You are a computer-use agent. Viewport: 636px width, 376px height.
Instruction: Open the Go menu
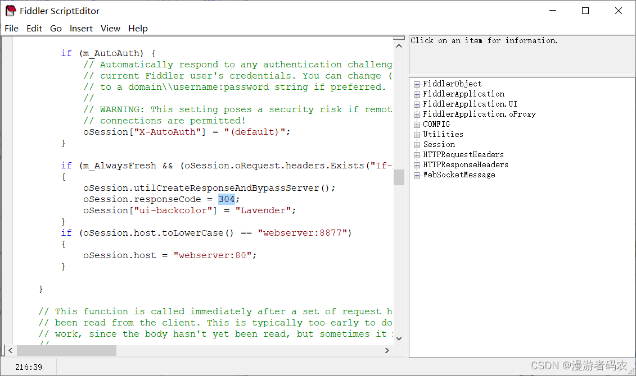pos(56,28)
